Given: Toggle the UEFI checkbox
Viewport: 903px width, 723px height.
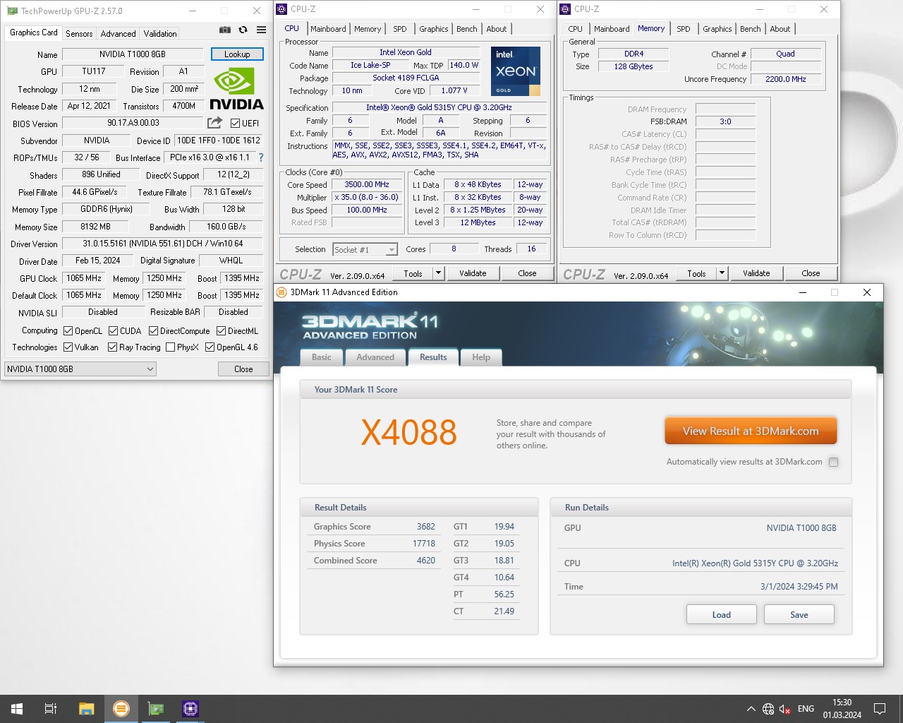Looking at the screenshot, I should 236,123.
